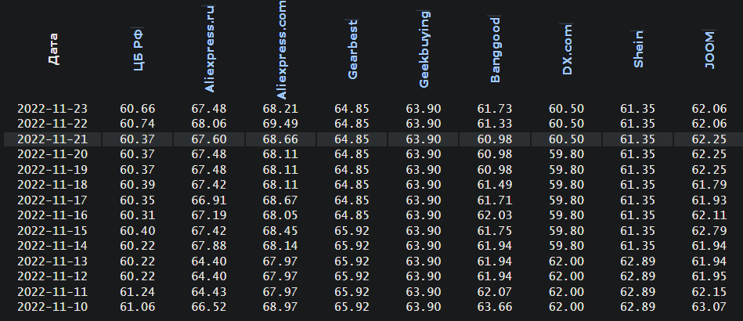Select the date cell 2022-11-23
This screenshot has height=321, width=743.
[52, 109]
